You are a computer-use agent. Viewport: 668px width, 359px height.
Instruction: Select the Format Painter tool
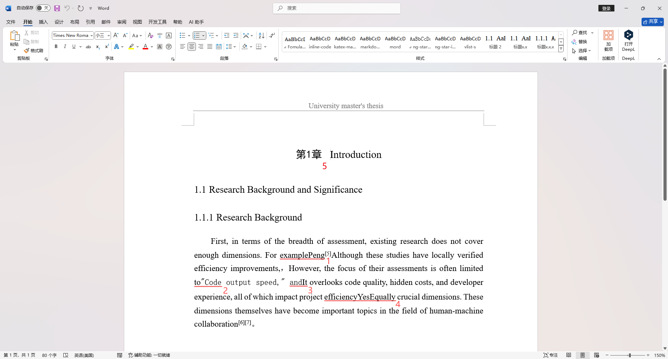33,51
